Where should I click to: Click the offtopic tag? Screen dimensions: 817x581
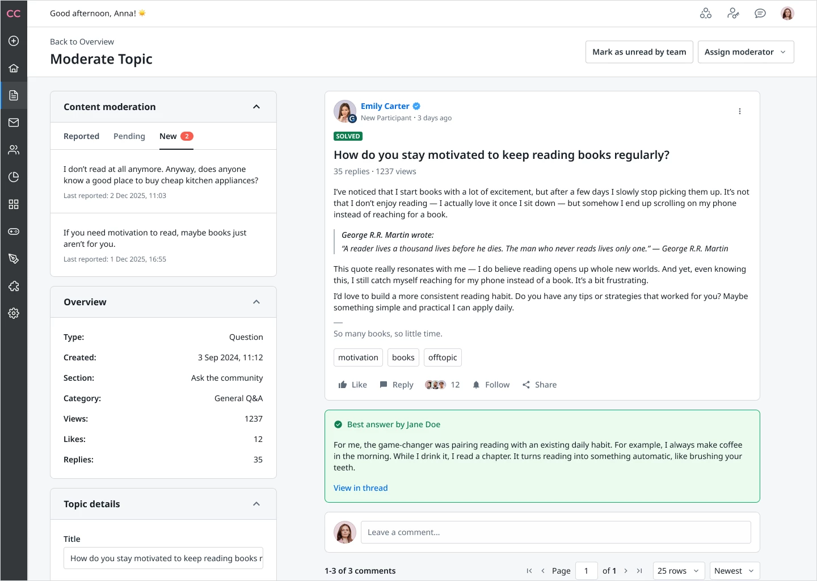[x=443, y=357]
